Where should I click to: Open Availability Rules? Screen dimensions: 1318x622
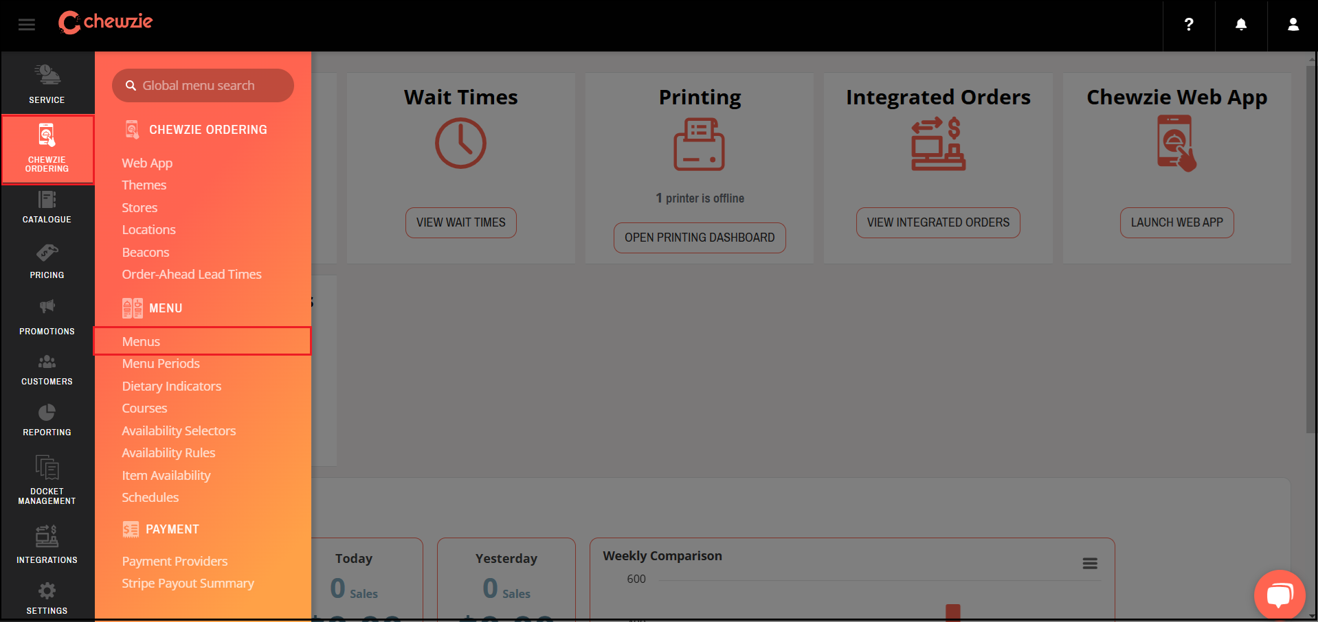click(x=168, y=453)
